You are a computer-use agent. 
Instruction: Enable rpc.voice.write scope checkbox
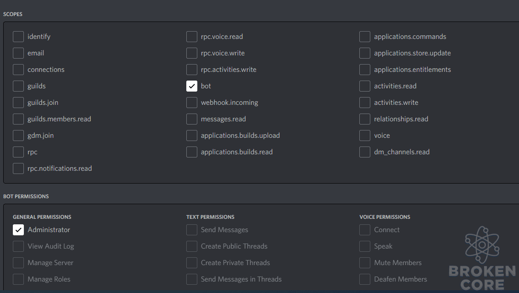(192, 53)
